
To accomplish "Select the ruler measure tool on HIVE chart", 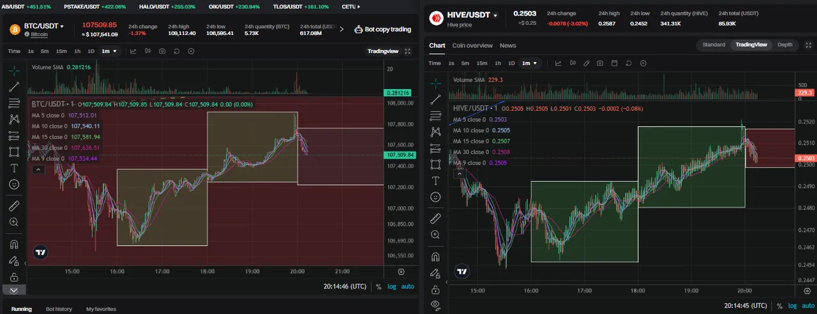I will click(436, 218).
